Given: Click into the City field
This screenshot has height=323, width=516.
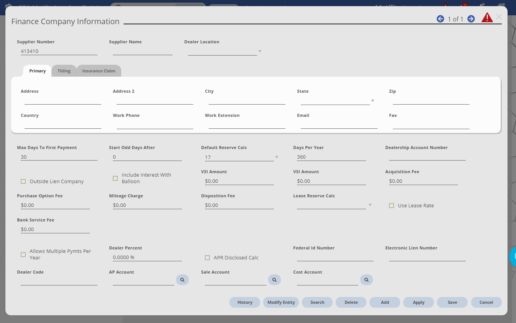Looking at the screenshot, I should tap(247, 100).
